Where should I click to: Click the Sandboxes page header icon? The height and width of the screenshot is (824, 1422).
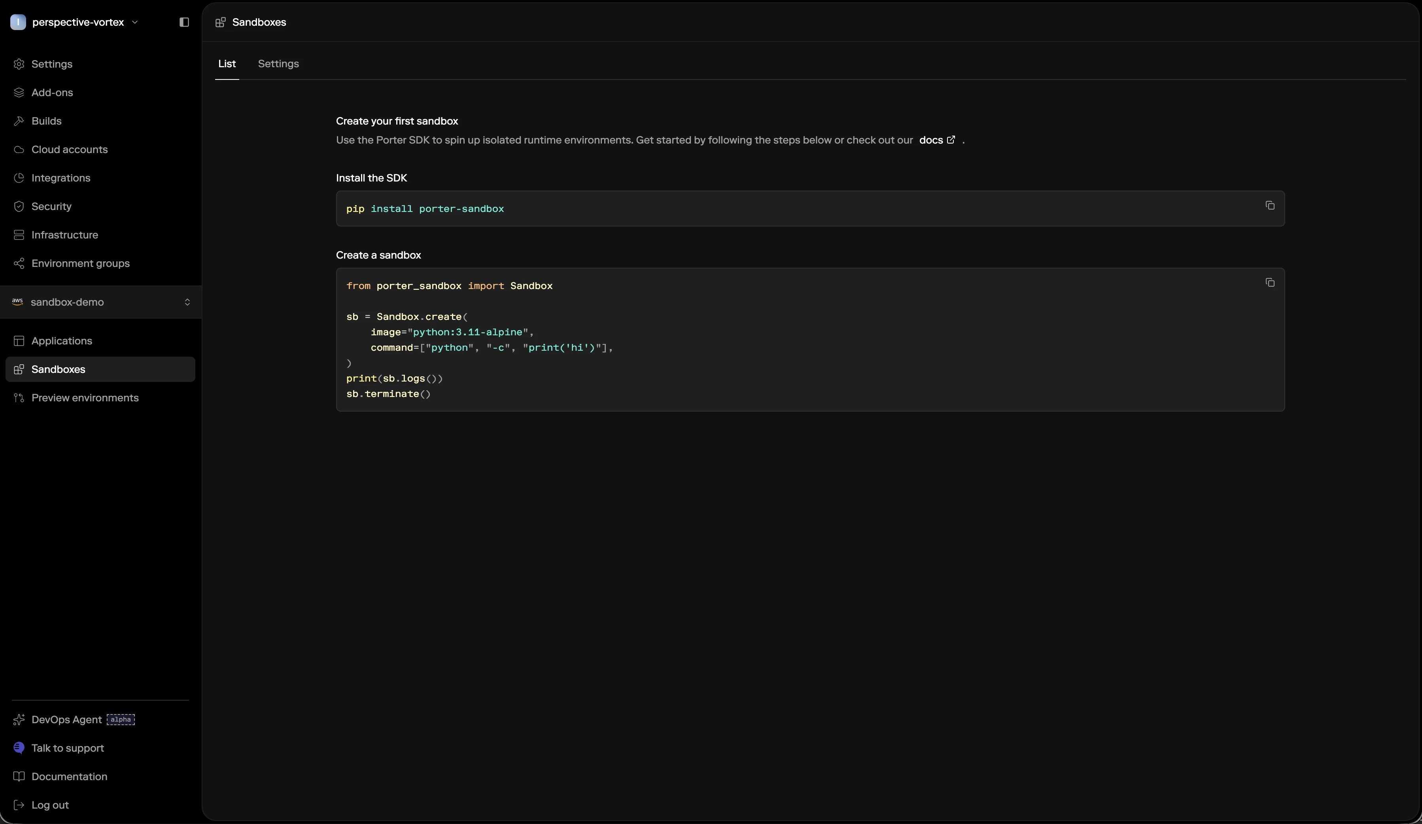(221, 22)
